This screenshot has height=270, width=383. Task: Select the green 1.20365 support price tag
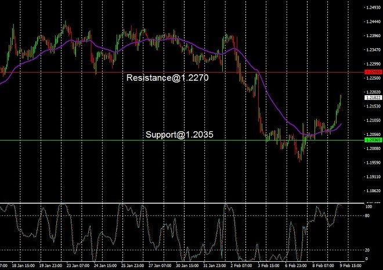tap(373, 140)
